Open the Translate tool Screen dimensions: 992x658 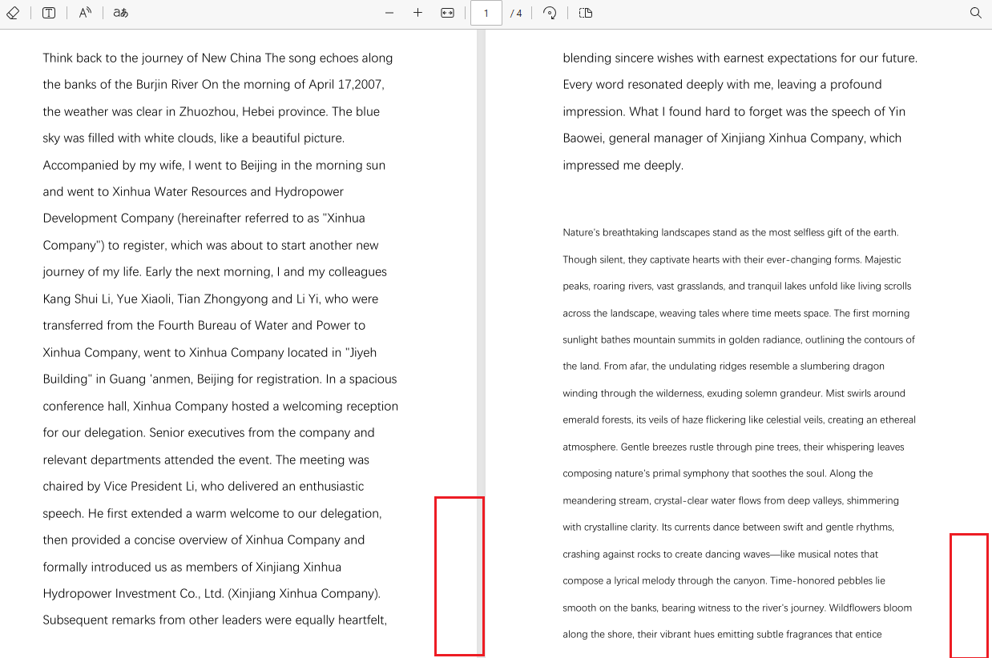121,13
